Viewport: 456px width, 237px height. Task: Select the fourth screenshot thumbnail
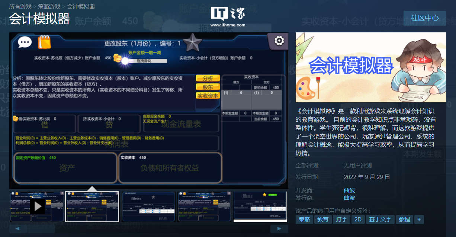[205, 206]
